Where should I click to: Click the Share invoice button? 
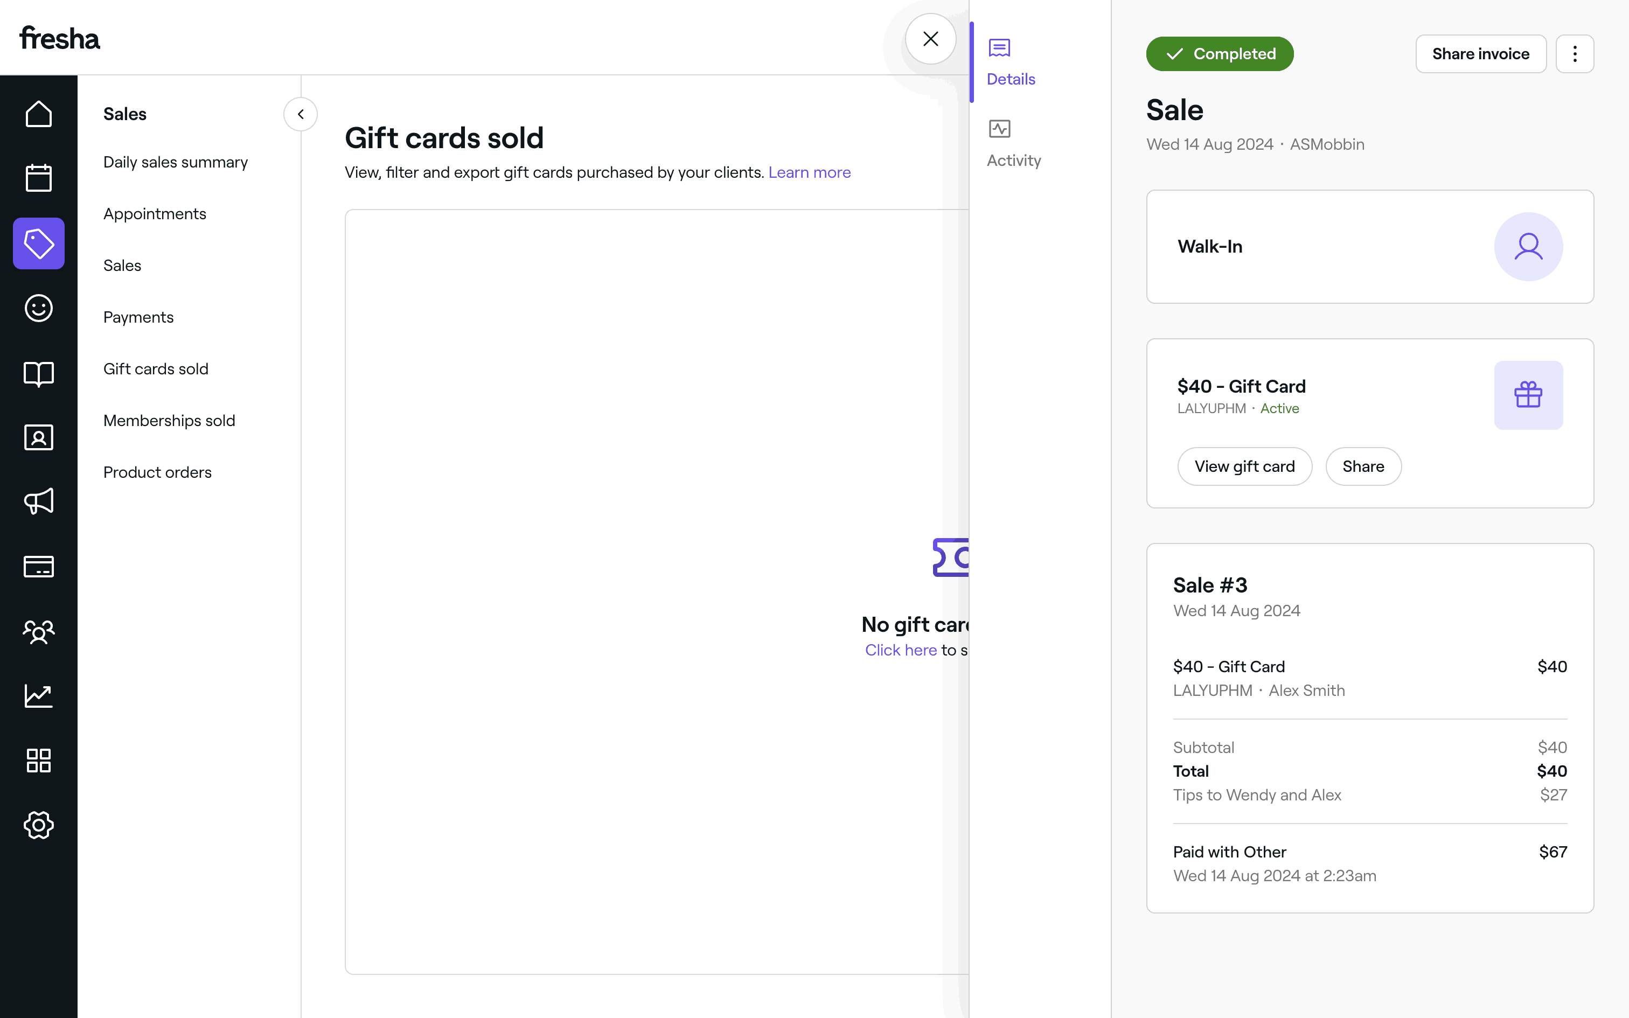[1480, 54]
